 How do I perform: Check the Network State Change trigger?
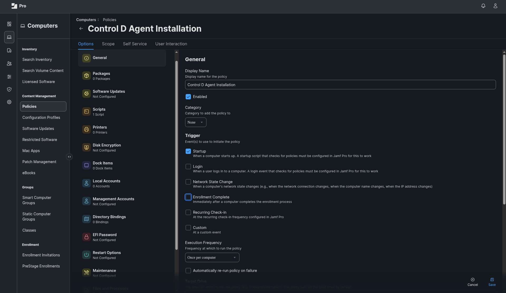188,182
